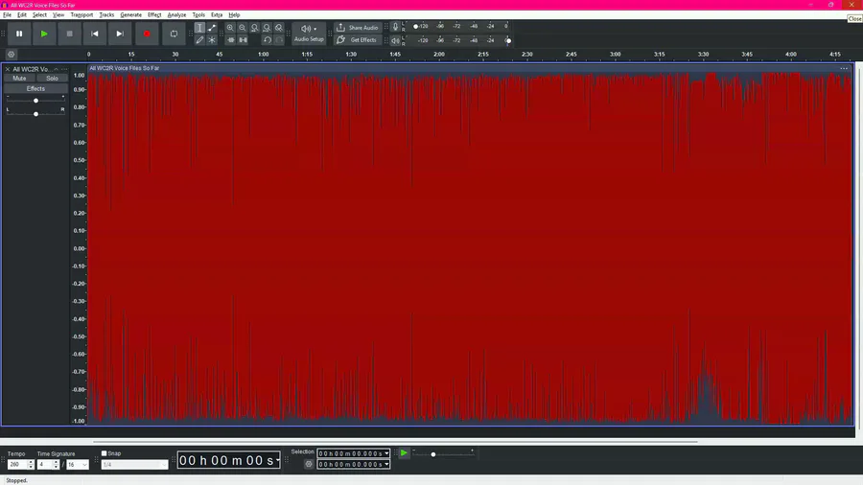Viewport: 863px width, 485px height.
Task: Click the Zoom Toggle icon
Action: 279,28
